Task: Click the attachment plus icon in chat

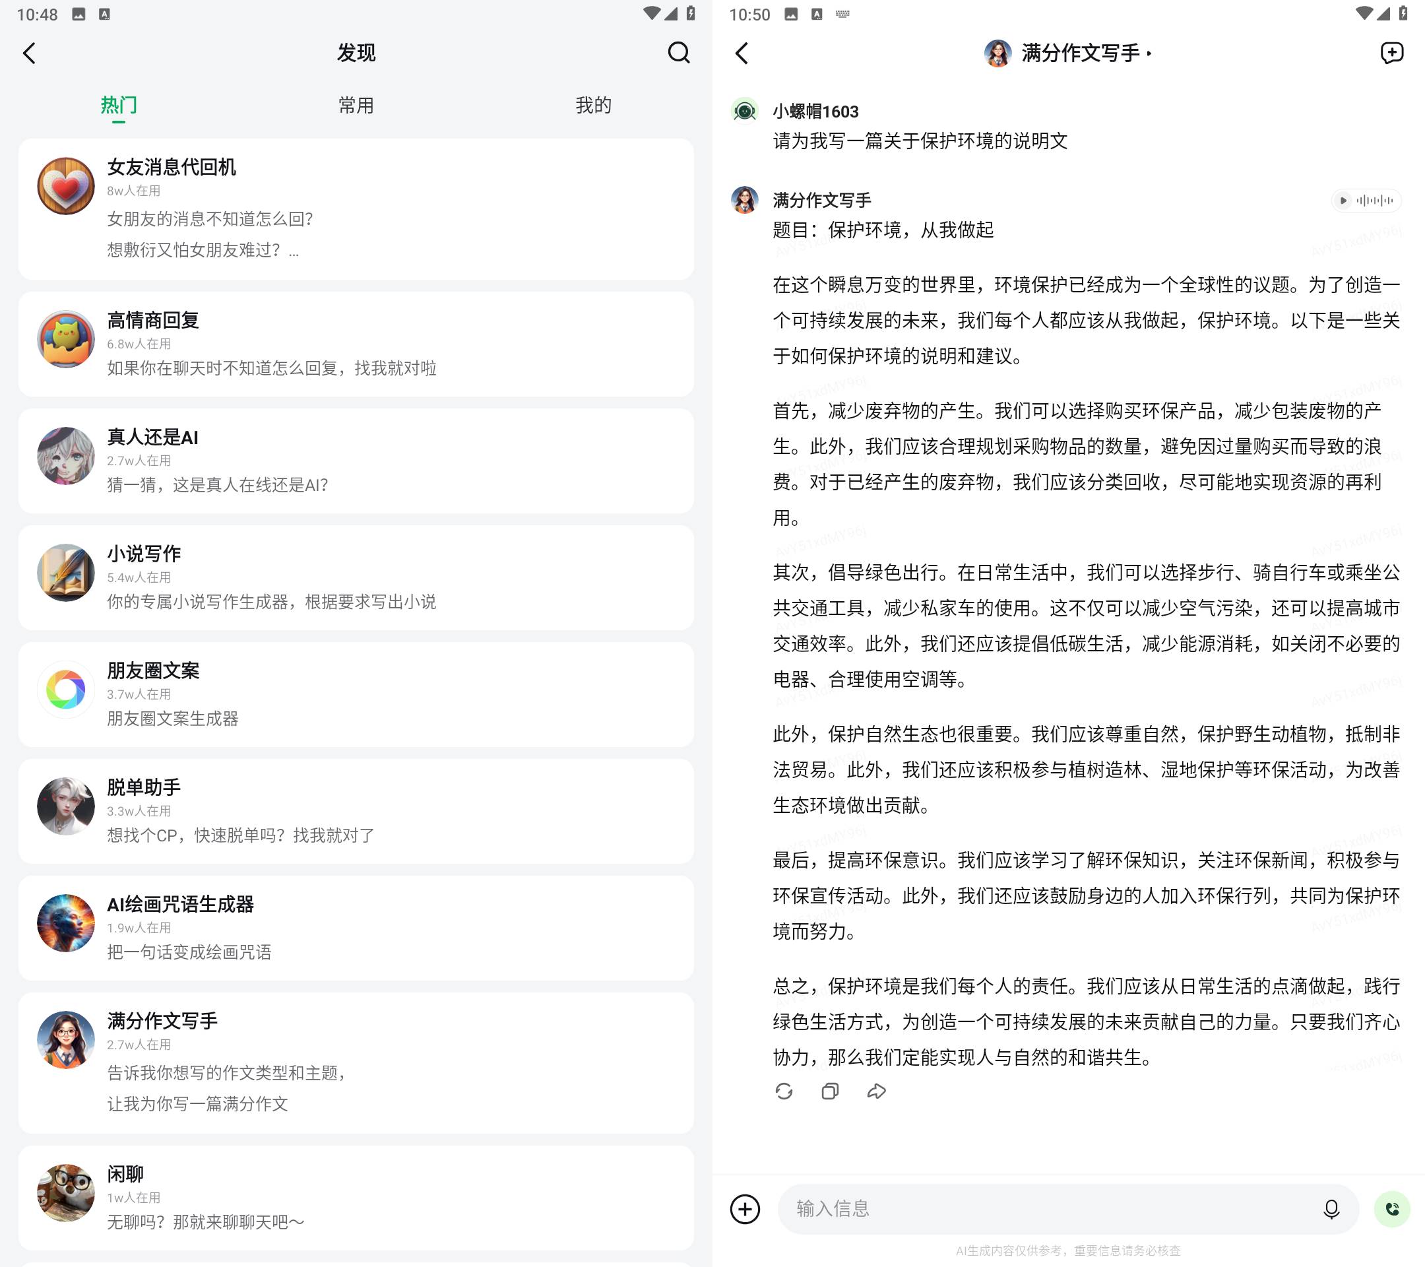Action: pos(743,1208)
